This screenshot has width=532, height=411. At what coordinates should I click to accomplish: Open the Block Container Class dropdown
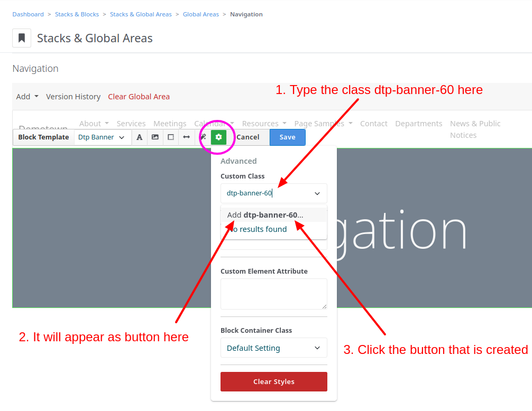pos(273,348)
